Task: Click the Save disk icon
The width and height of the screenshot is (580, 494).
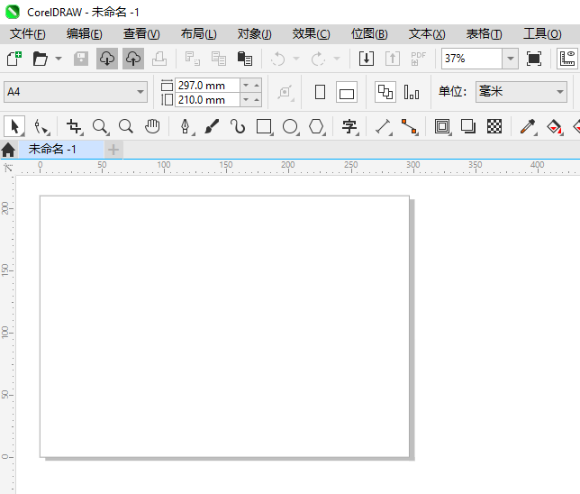Action: pos(81,59)
